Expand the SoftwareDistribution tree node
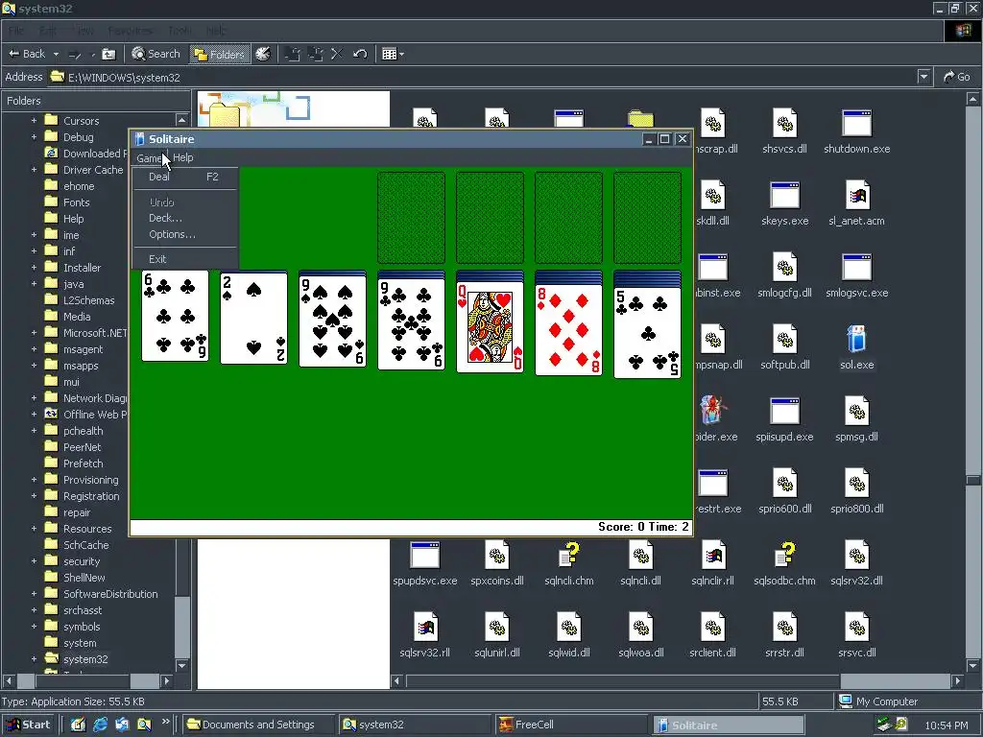 click(x=34, y=593)
